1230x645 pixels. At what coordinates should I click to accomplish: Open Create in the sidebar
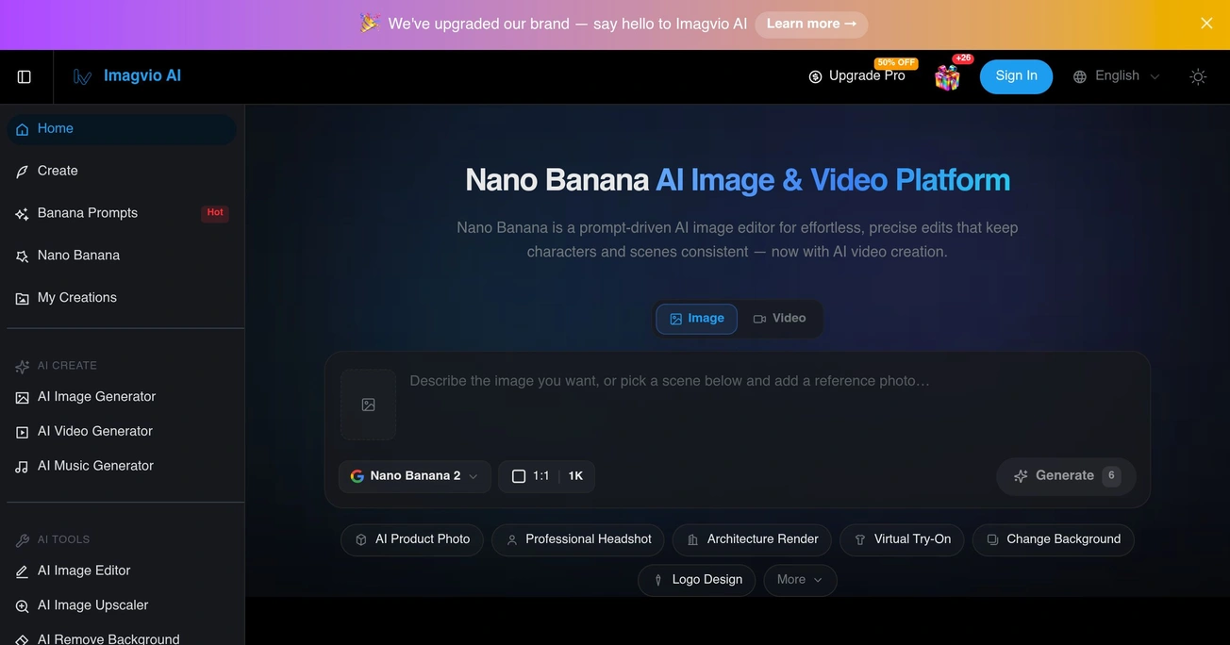coord(122,172)
